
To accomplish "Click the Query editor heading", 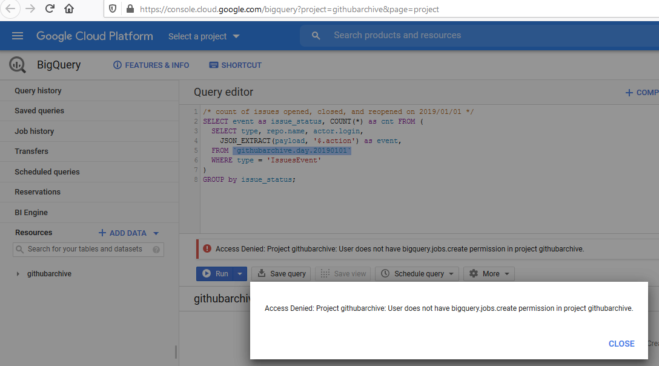I will tap(224, 92).
